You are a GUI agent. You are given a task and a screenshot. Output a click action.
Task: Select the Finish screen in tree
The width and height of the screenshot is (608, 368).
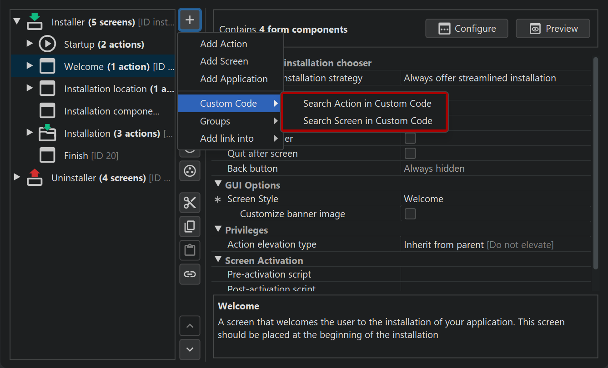pyautogui.click(x=76, y=155)
